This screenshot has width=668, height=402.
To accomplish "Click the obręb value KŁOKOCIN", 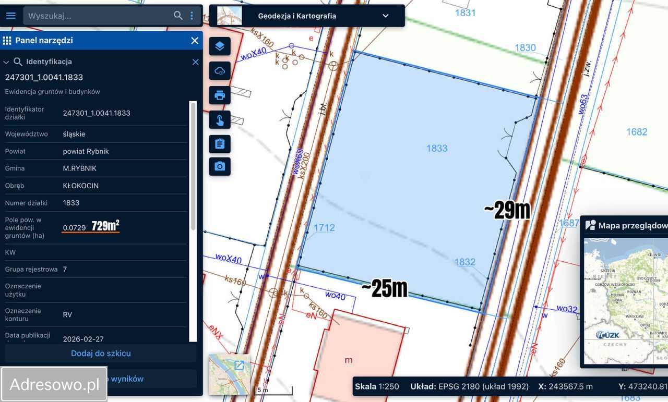I will 81,186.
